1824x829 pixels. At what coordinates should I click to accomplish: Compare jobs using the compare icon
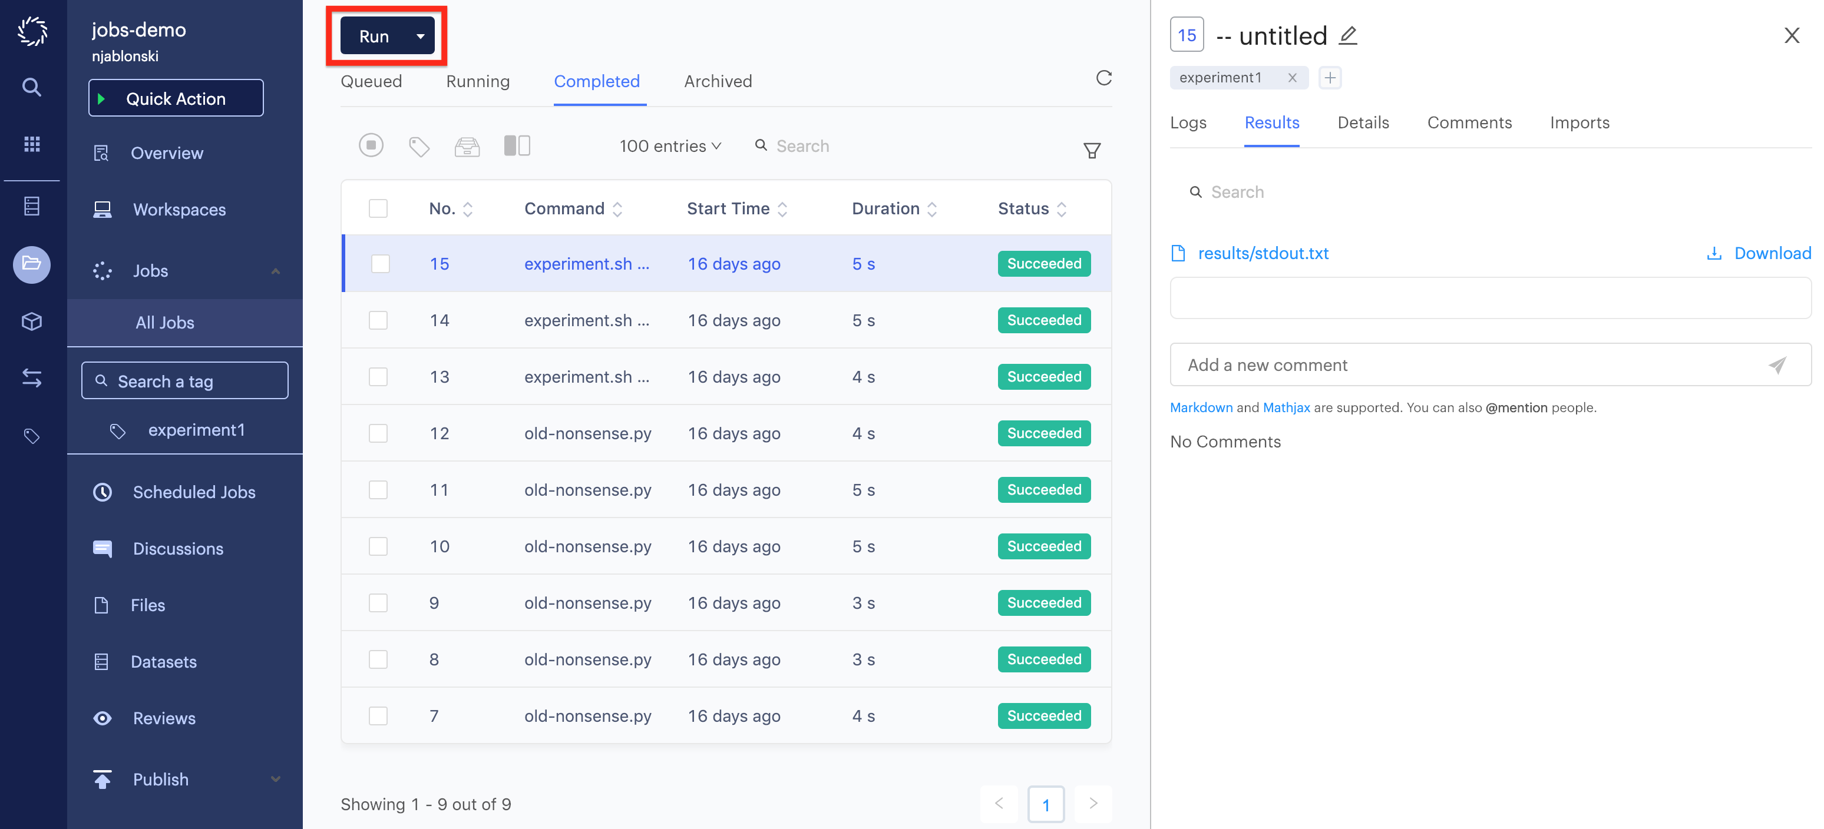[517, 145]
